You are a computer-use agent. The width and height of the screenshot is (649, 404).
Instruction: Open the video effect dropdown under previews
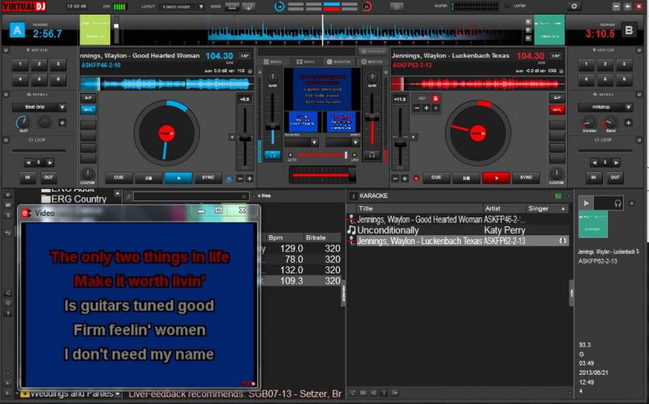click(x=355, y=143)
